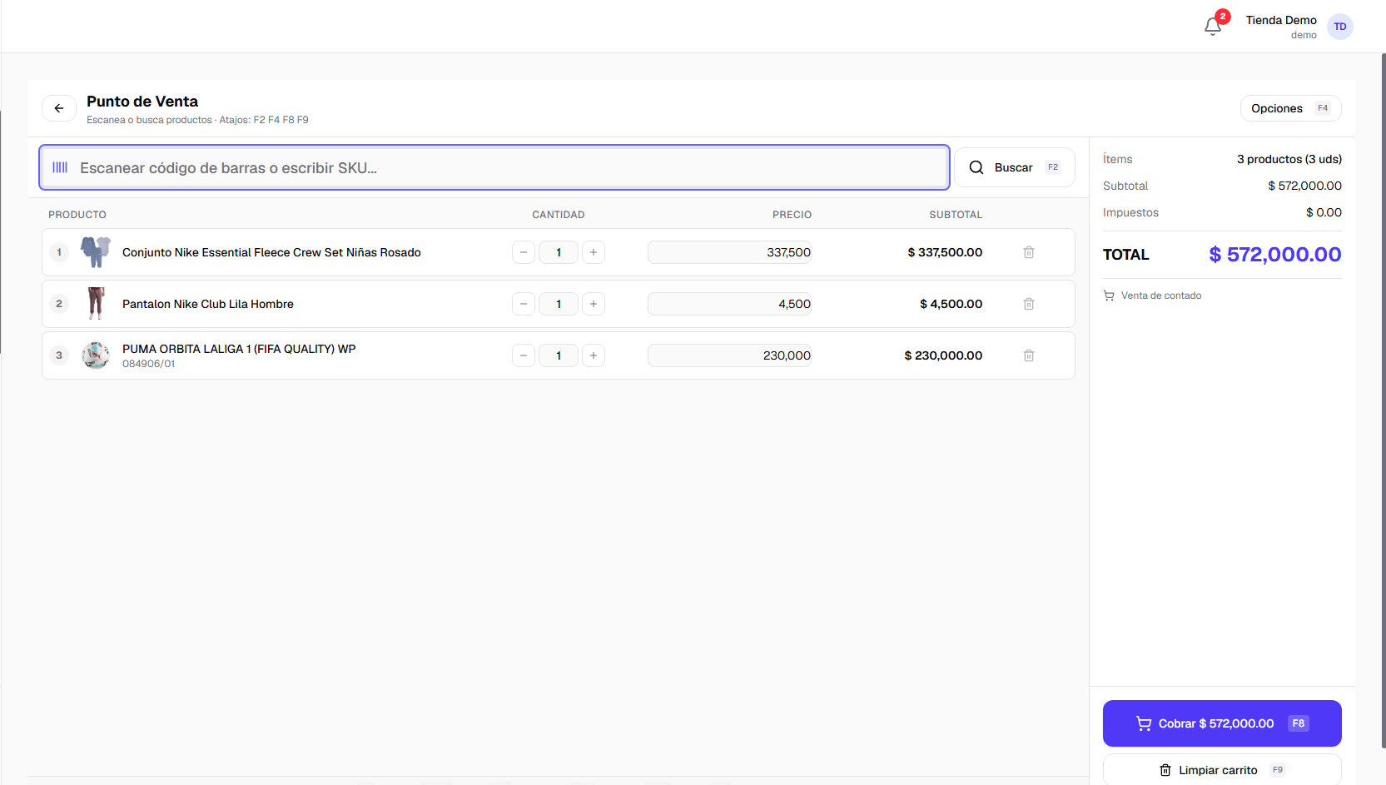This screenshot has width=1386, height=785.
Task: Select product name Conjunto Nike Essential Fleece
Action: (271, 252)
